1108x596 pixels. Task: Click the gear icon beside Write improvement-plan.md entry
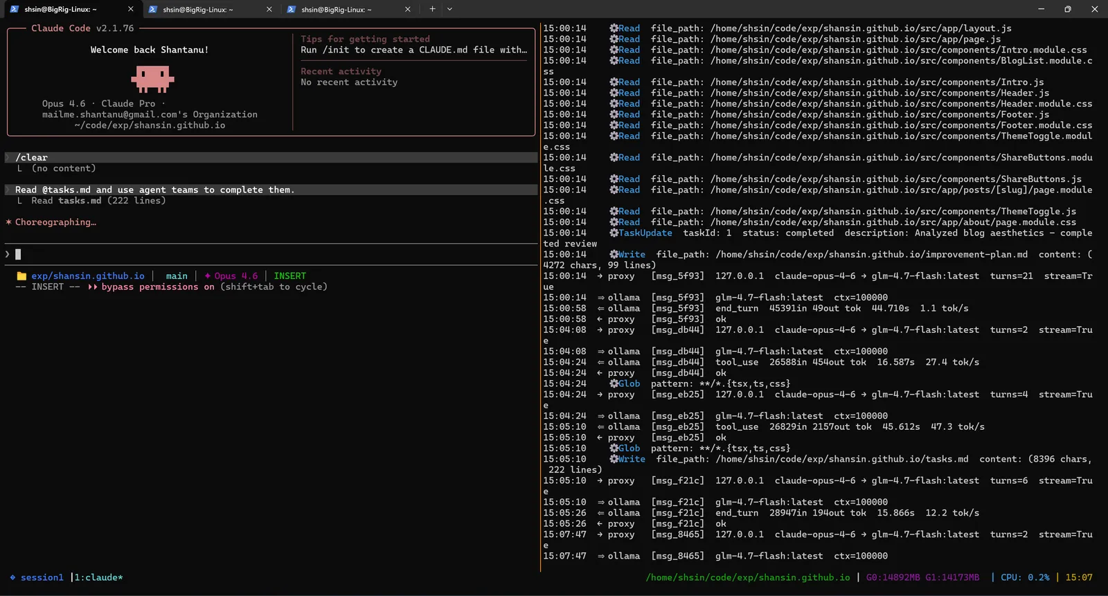tap(614, 255)
